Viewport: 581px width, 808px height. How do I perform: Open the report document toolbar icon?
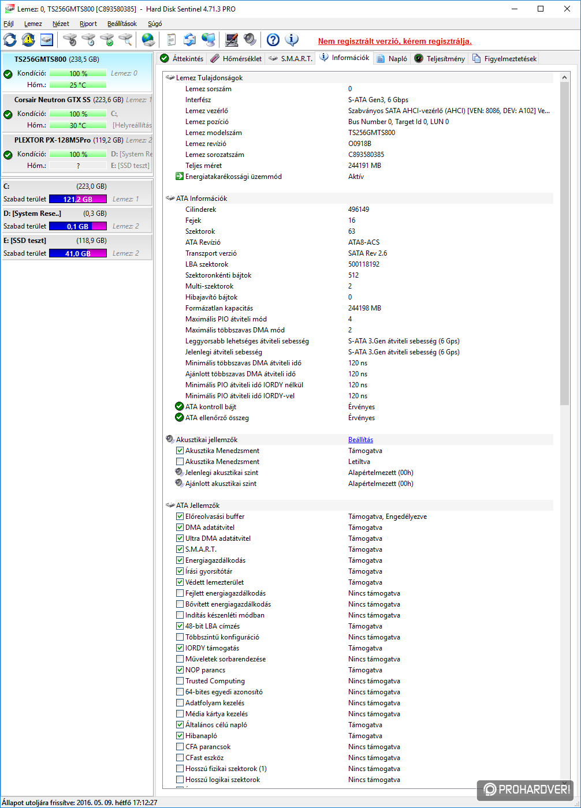[x=172, y=40]
